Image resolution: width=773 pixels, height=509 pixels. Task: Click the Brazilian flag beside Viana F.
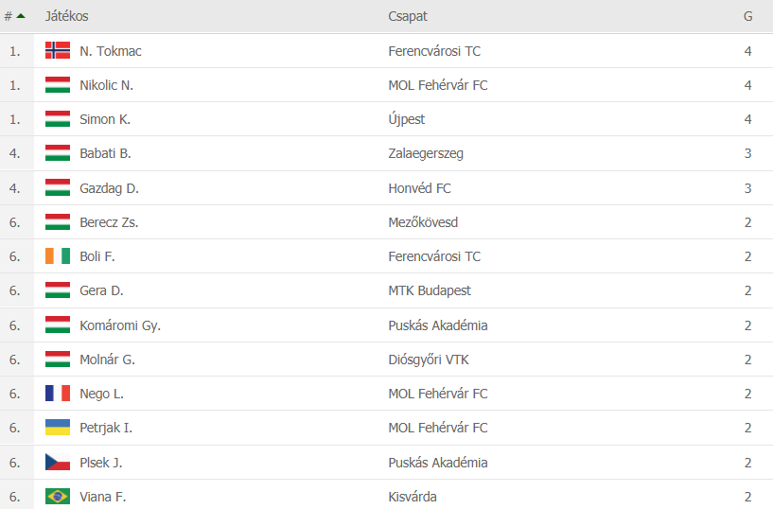(x=58, y=497)
